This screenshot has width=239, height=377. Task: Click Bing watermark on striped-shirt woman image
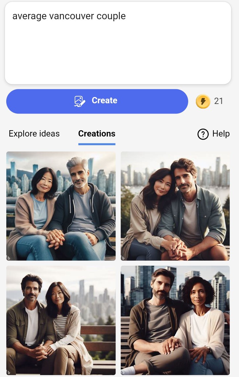point(9,372)
